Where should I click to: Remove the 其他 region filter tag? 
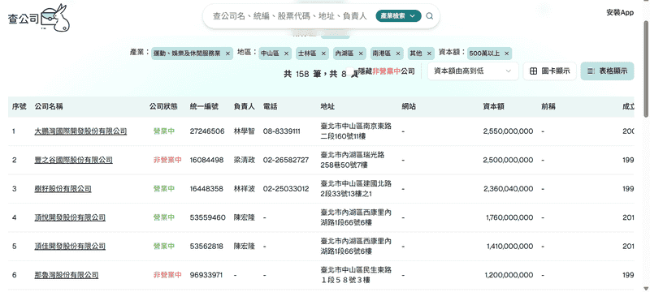tap(430, 54)
